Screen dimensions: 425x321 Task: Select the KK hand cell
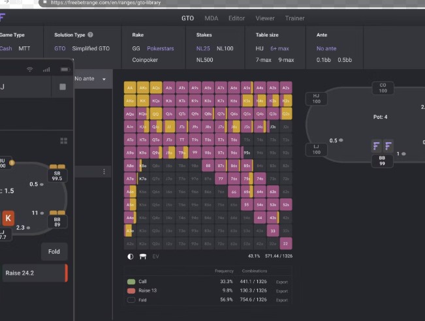tap(143, 100)
